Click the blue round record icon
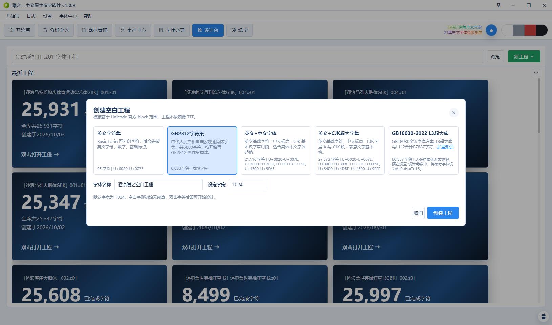Image resolution: width=552 pixels, height=325 pixels. point(491,30)
